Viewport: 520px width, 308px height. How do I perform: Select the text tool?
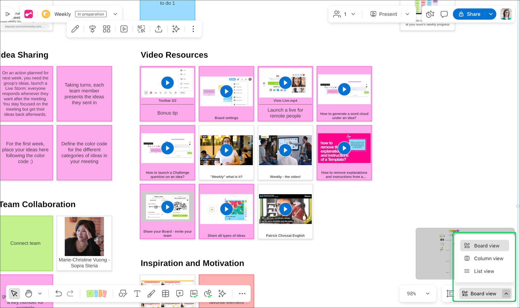pyautogui.click(x=137, y=294)
